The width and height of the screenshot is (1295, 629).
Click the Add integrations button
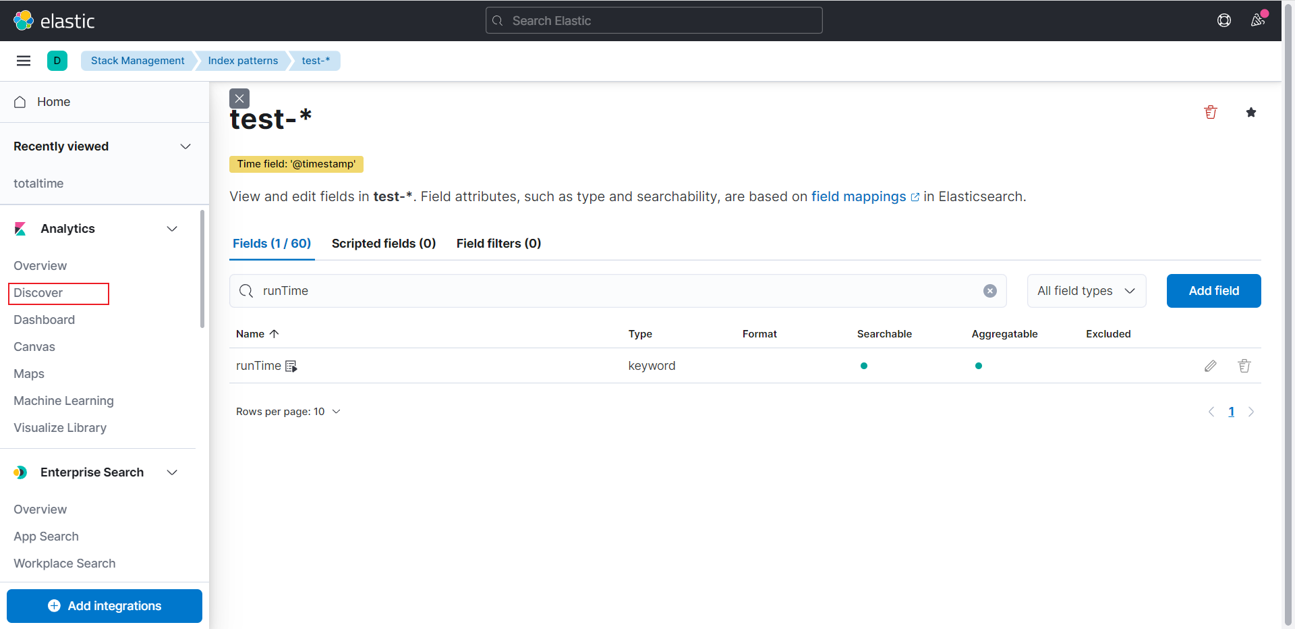pos(105,606)
